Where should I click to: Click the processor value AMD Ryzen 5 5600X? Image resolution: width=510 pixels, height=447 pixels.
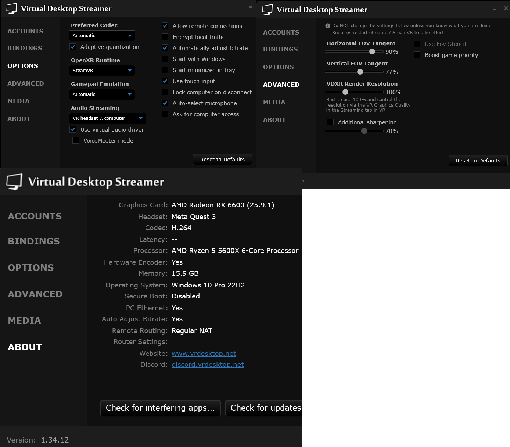pos(235,251)
